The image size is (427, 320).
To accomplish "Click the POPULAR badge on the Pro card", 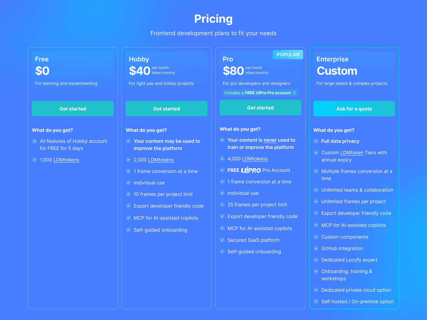I will tap(288, 55).
